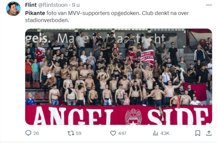Click the word stadionverboden in tweet
Screen dimensions: 217x143
click(47, 20)
